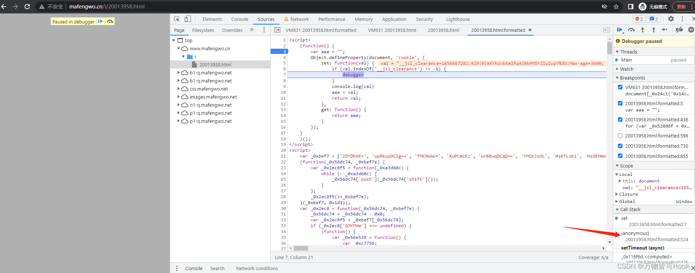Step over from the page overlay
Image resolution: width=695 pixels, height=273 pixels.
110,22
